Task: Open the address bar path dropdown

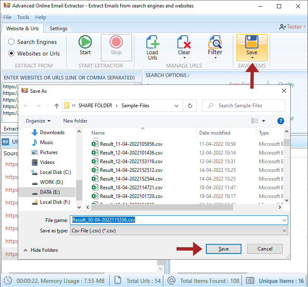Action: (x=177, y=106)
